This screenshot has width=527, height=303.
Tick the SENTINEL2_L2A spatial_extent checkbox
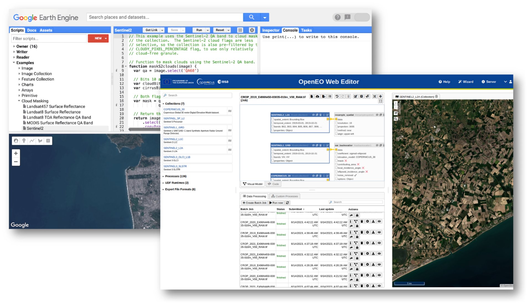click(272, 119)
